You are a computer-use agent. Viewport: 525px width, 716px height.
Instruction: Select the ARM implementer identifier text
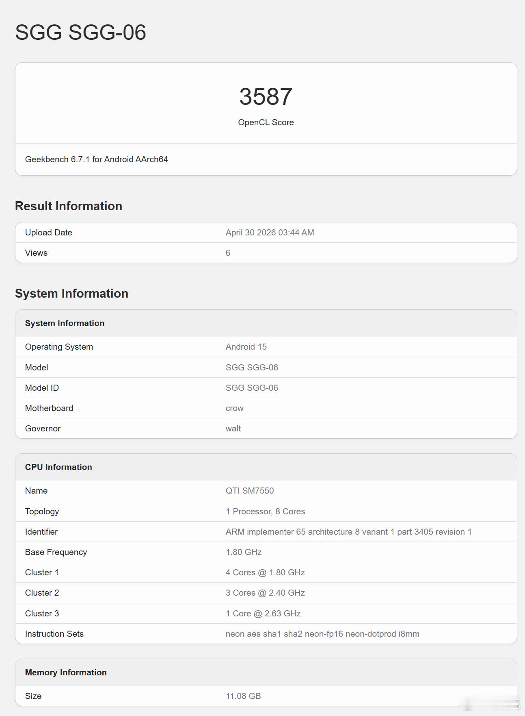(x=349, y=532)
